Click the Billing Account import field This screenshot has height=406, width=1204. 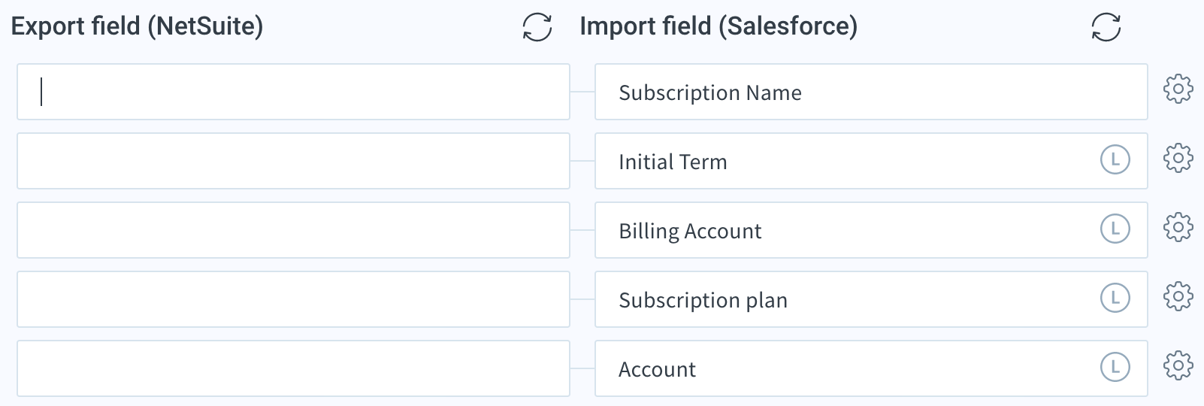[x=871, y=230]
